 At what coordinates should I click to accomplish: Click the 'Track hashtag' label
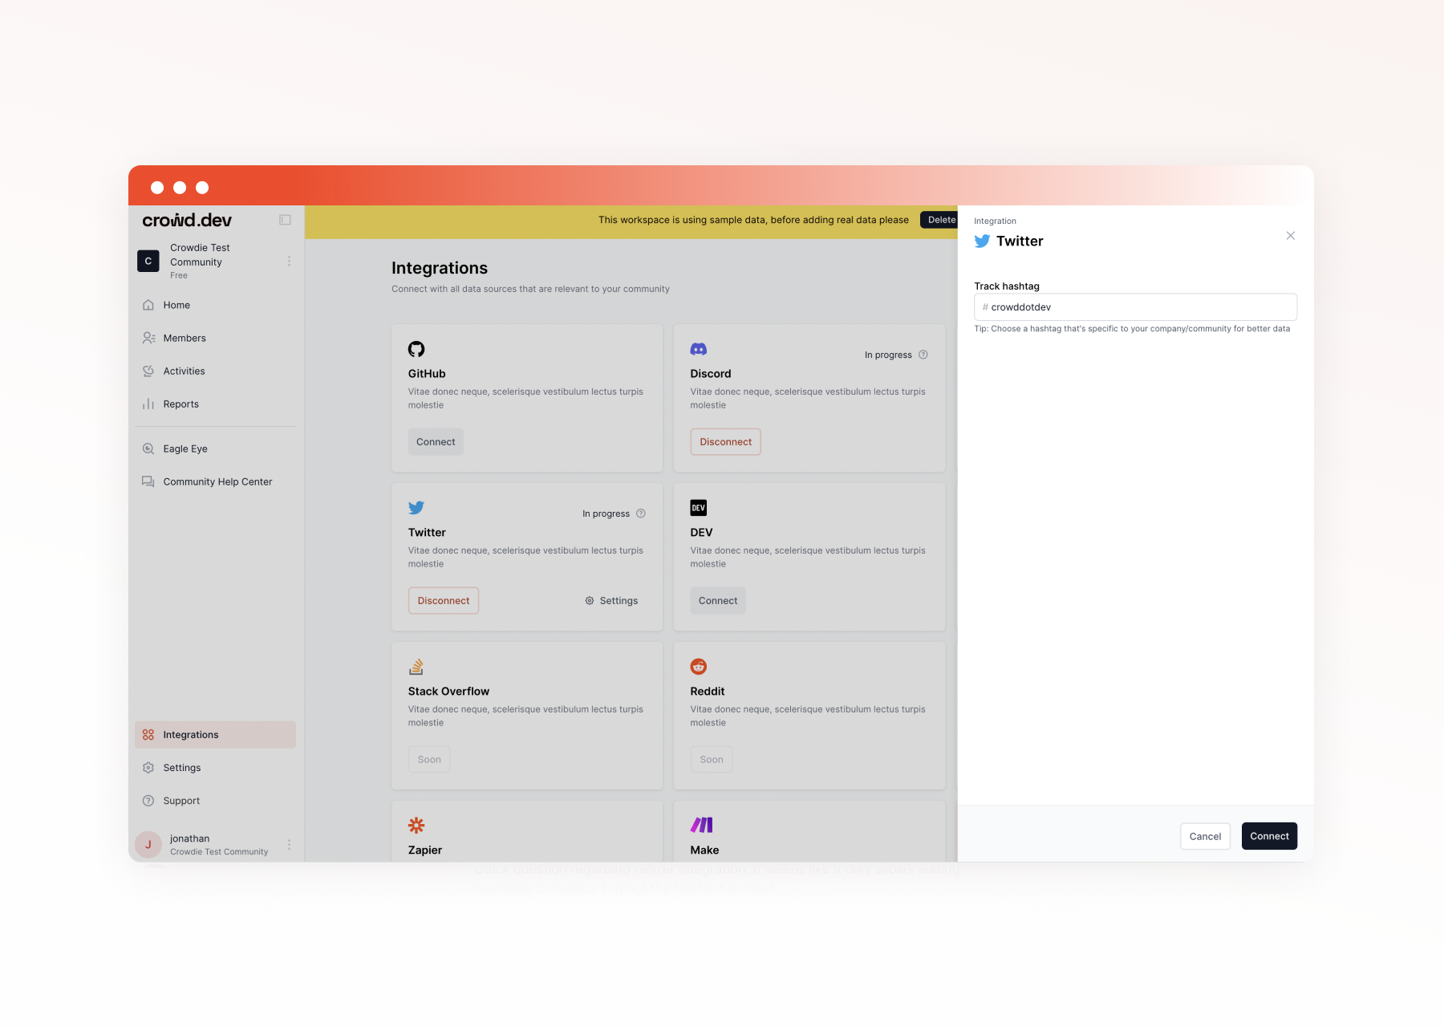coord(1007,286)
